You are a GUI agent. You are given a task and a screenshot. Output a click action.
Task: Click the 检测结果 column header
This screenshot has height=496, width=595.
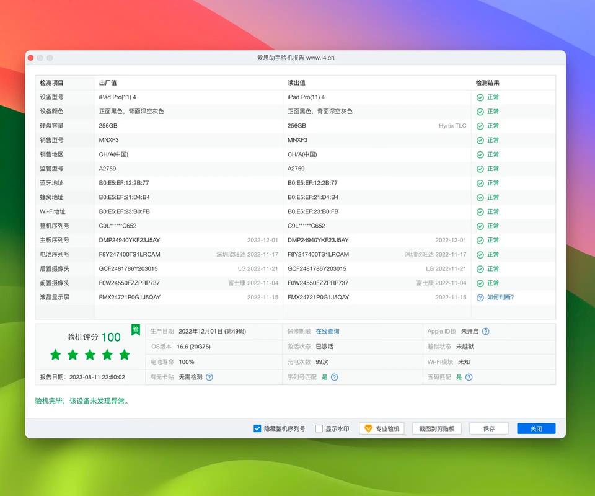point(488,83)
